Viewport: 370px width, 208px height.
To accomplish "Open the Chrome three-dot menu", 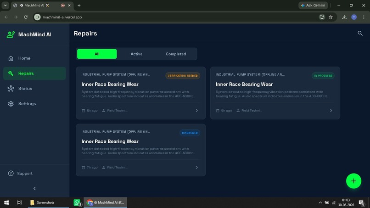I will 364,17.
